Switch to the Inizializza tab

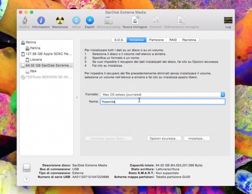click(136, 40)
